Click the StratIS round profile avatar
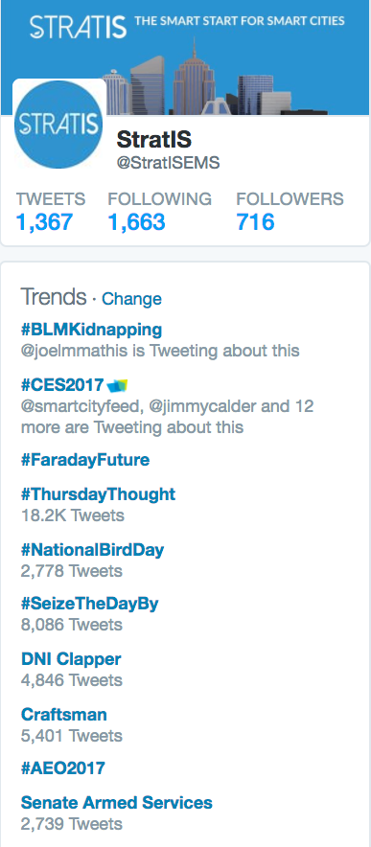 point(58,125)
